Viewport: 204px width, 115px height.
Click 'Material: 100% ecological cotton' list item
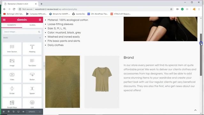click(x=68, y=20)
